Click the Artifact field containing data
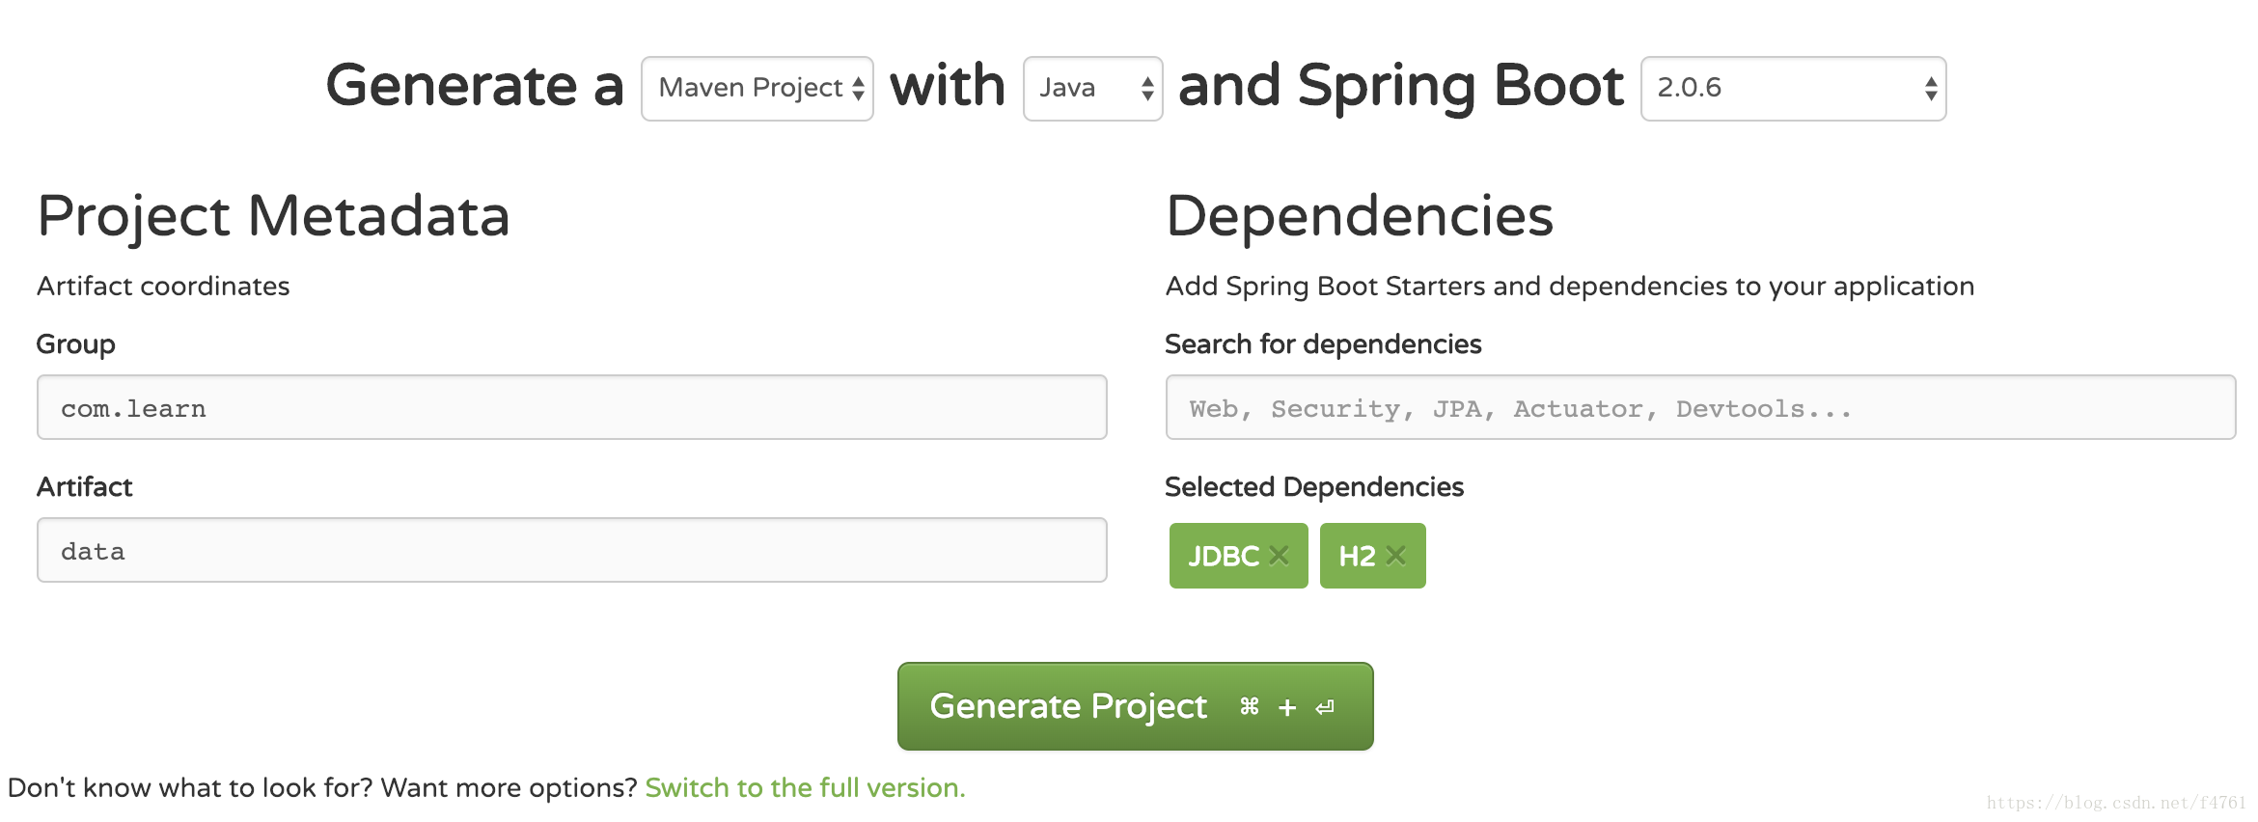The image size is (2258, 822). [571, 550]
